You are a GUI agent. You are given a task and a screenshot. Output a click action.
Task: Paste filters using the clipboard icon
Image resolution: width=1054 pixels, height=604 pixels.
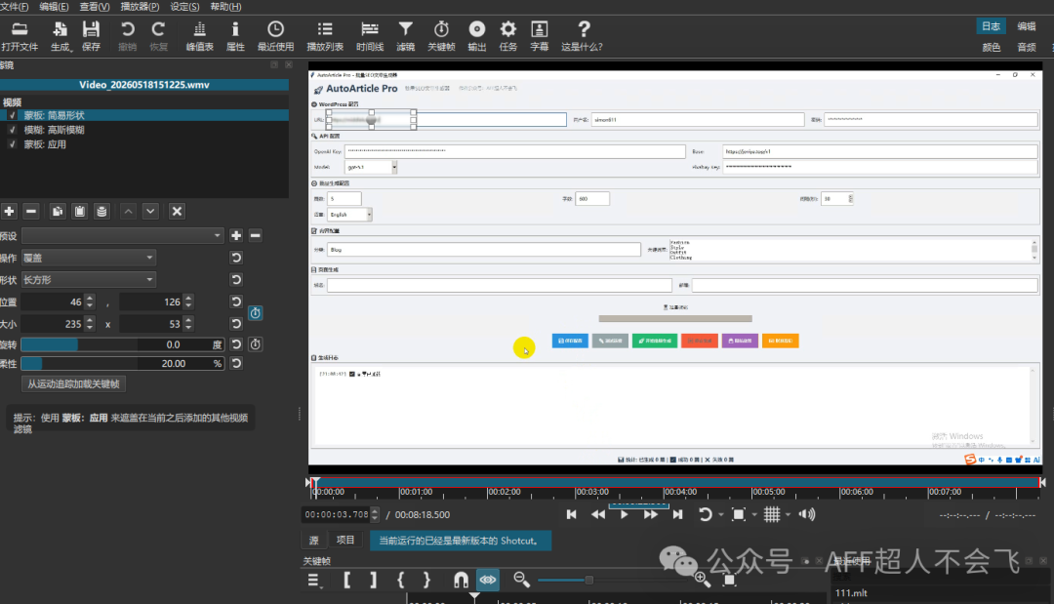tap(79, 211)
